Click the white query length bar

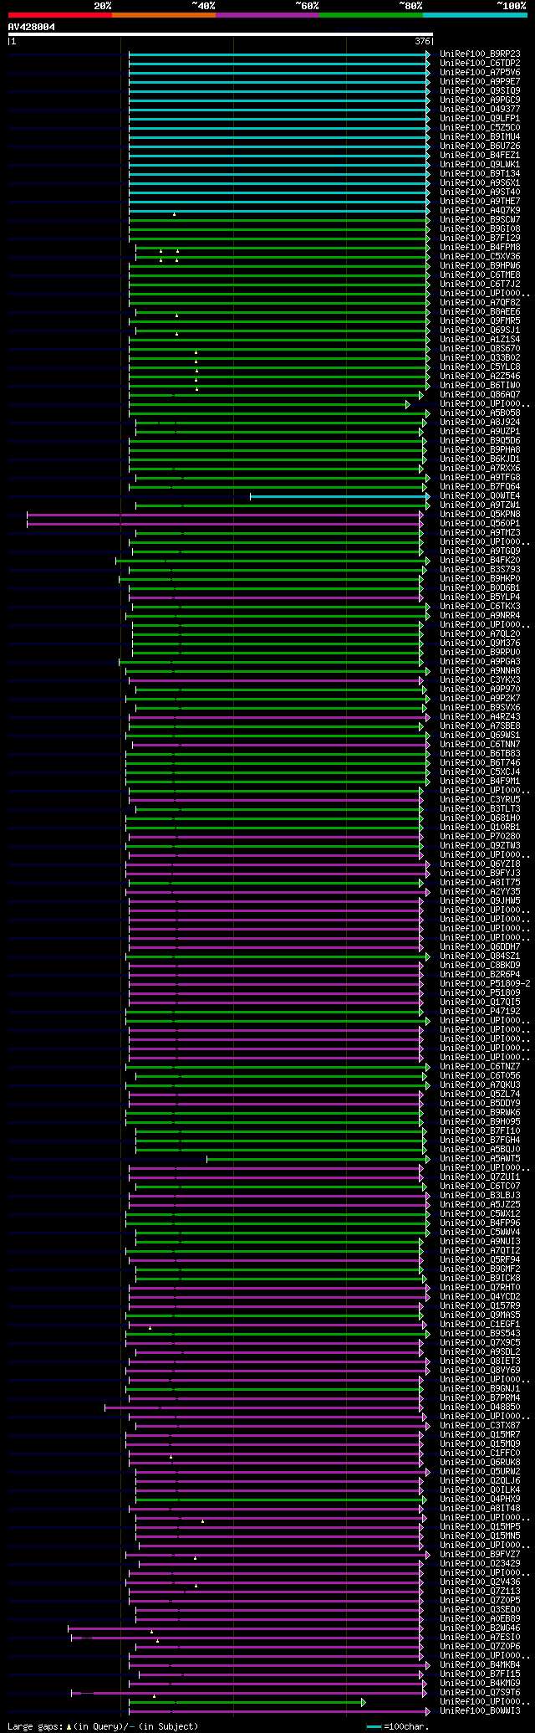(x=220, y=34)
